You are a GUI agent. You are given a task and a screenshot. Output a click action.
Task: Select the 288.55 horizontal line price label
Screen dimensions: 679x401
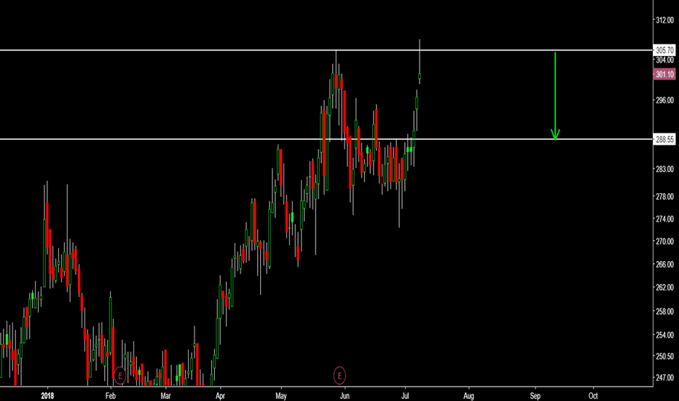pos(664,139)
